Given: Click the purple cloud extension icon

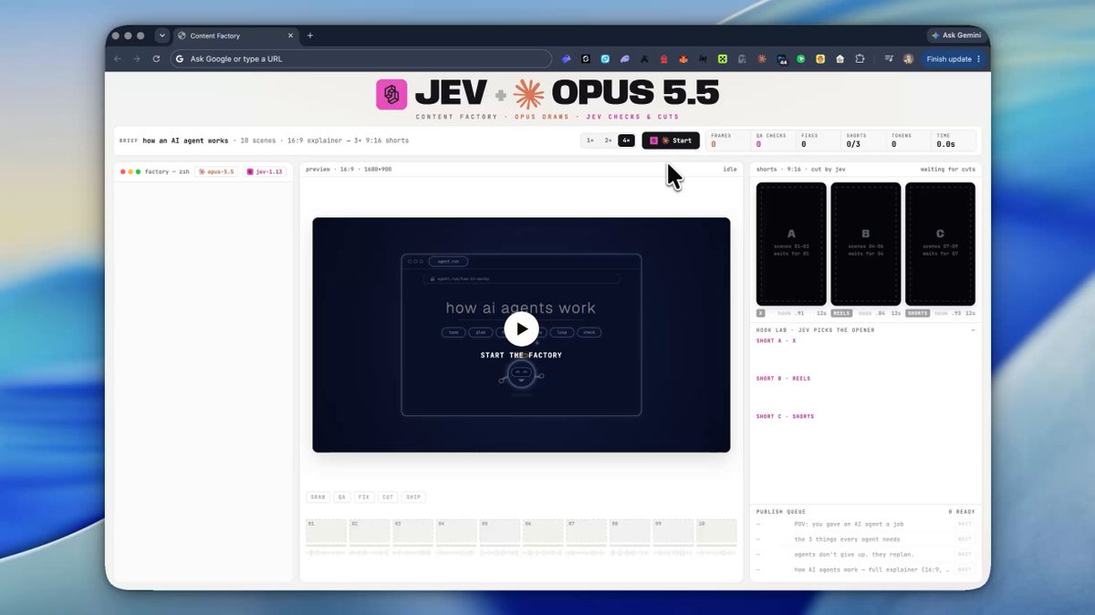Looking at the screenshot, I should [625, 58].
